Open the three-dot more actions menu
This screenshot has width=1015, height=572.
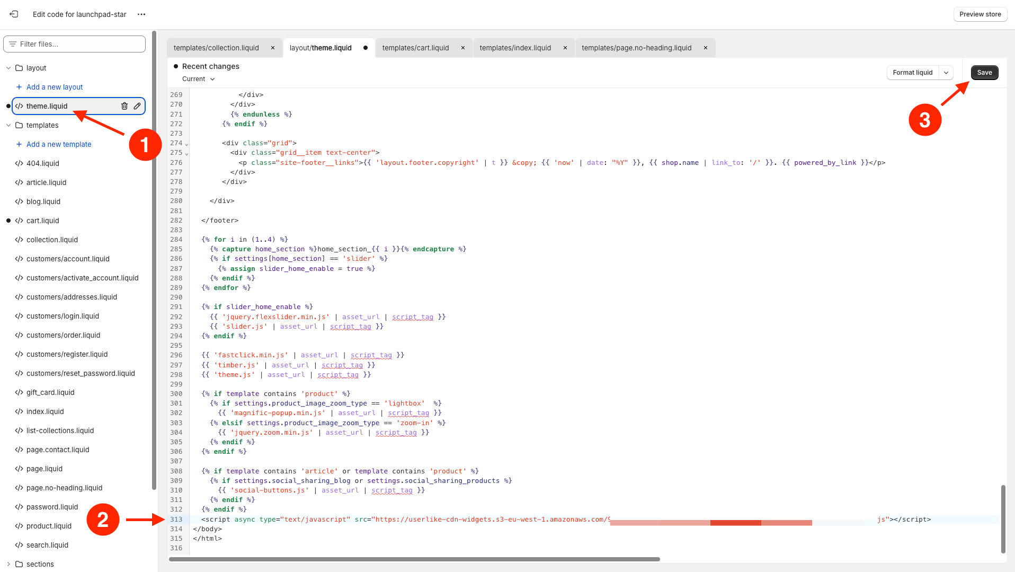141,14
